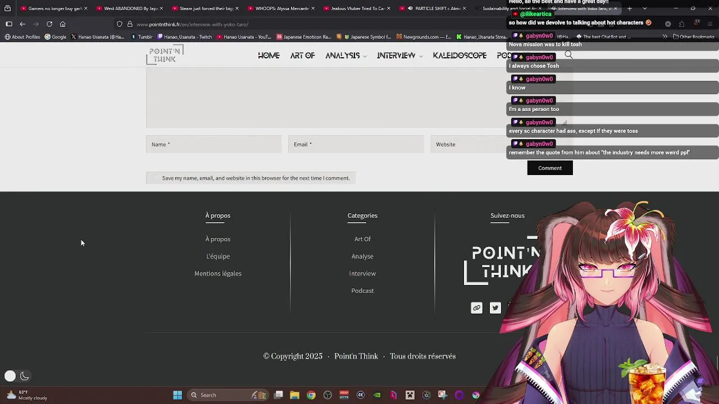
Task: Open the Mentions légales footer link
Action: (218, 273)
